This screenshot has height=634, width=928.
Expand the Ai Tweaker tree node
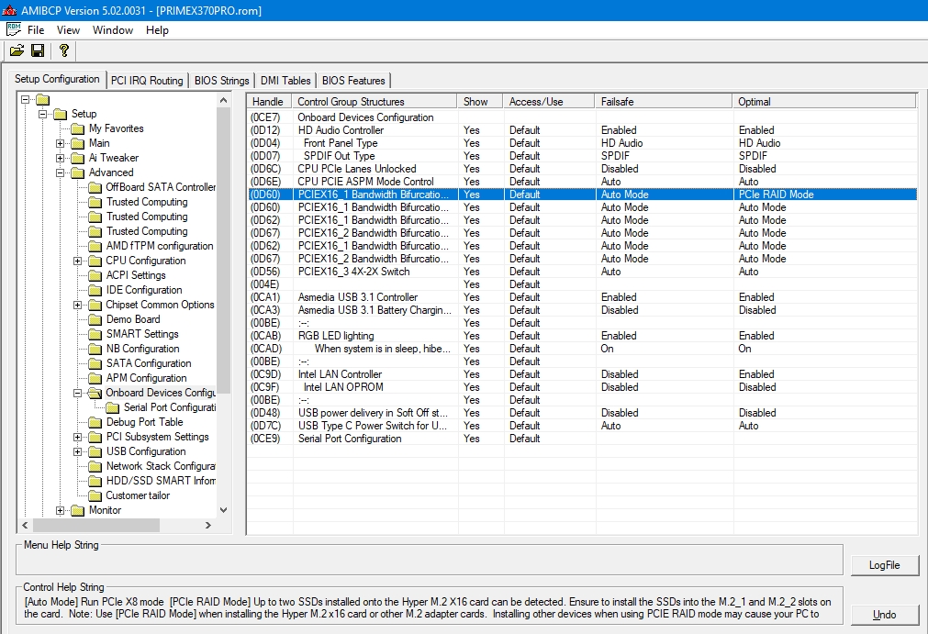60,158
